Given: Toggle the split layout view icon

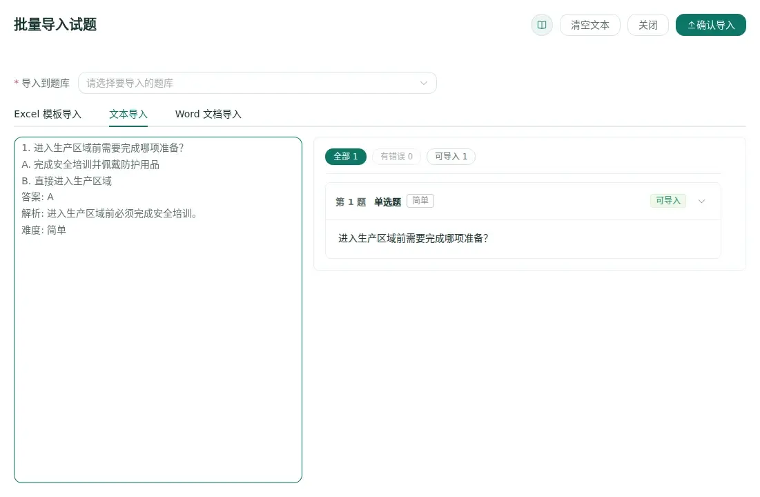Looking at the screenshot, I should click(x=541, y=25).
